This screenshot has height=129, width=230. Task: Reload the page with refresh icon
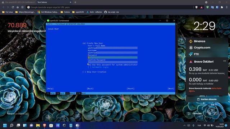point(13,7)
